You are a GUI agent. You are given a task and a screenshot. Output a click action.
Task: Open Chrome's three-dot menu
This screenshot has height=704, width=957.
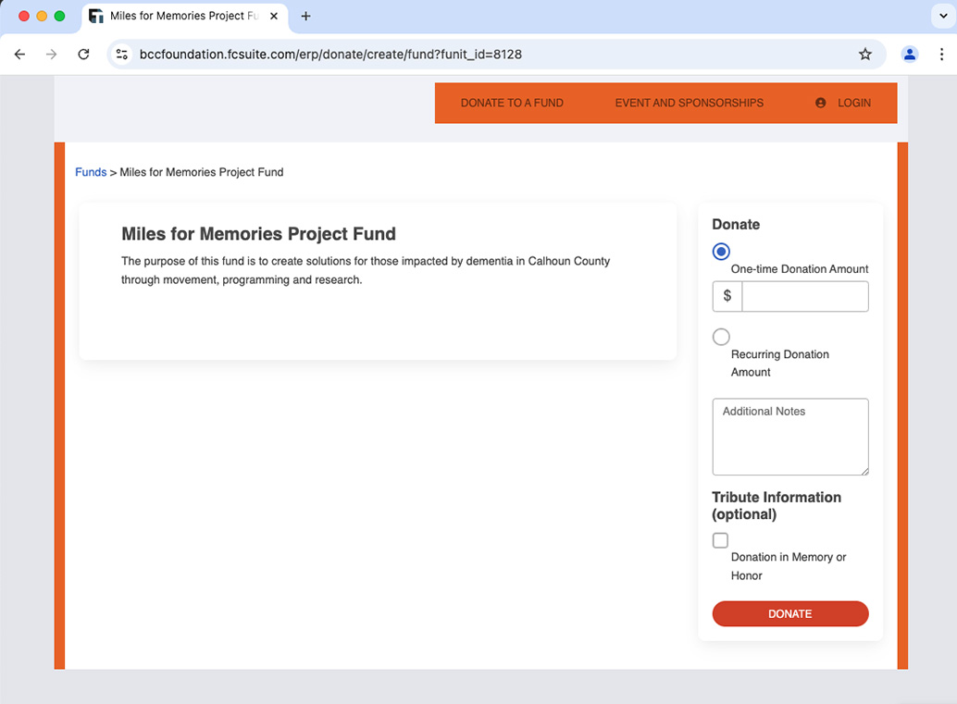(940, 55)
